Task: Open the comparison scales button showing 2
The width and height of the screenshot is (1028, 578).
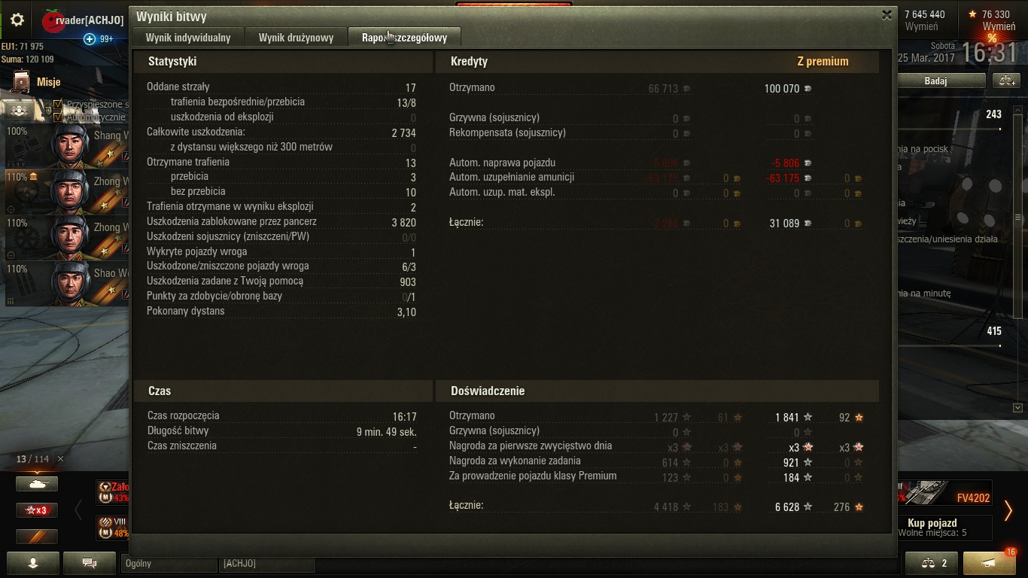Action: point(931,563)
